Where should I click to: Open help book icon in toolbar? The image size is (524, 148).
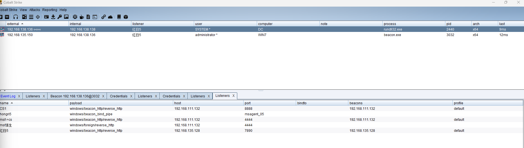[x=119, y=17]
